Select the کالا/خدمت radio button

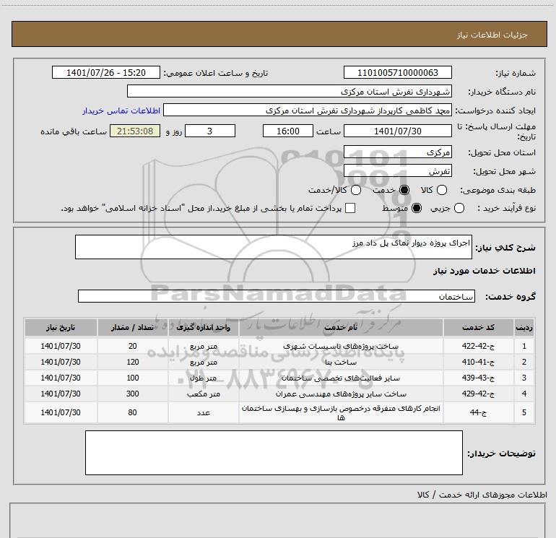(356, 190)
